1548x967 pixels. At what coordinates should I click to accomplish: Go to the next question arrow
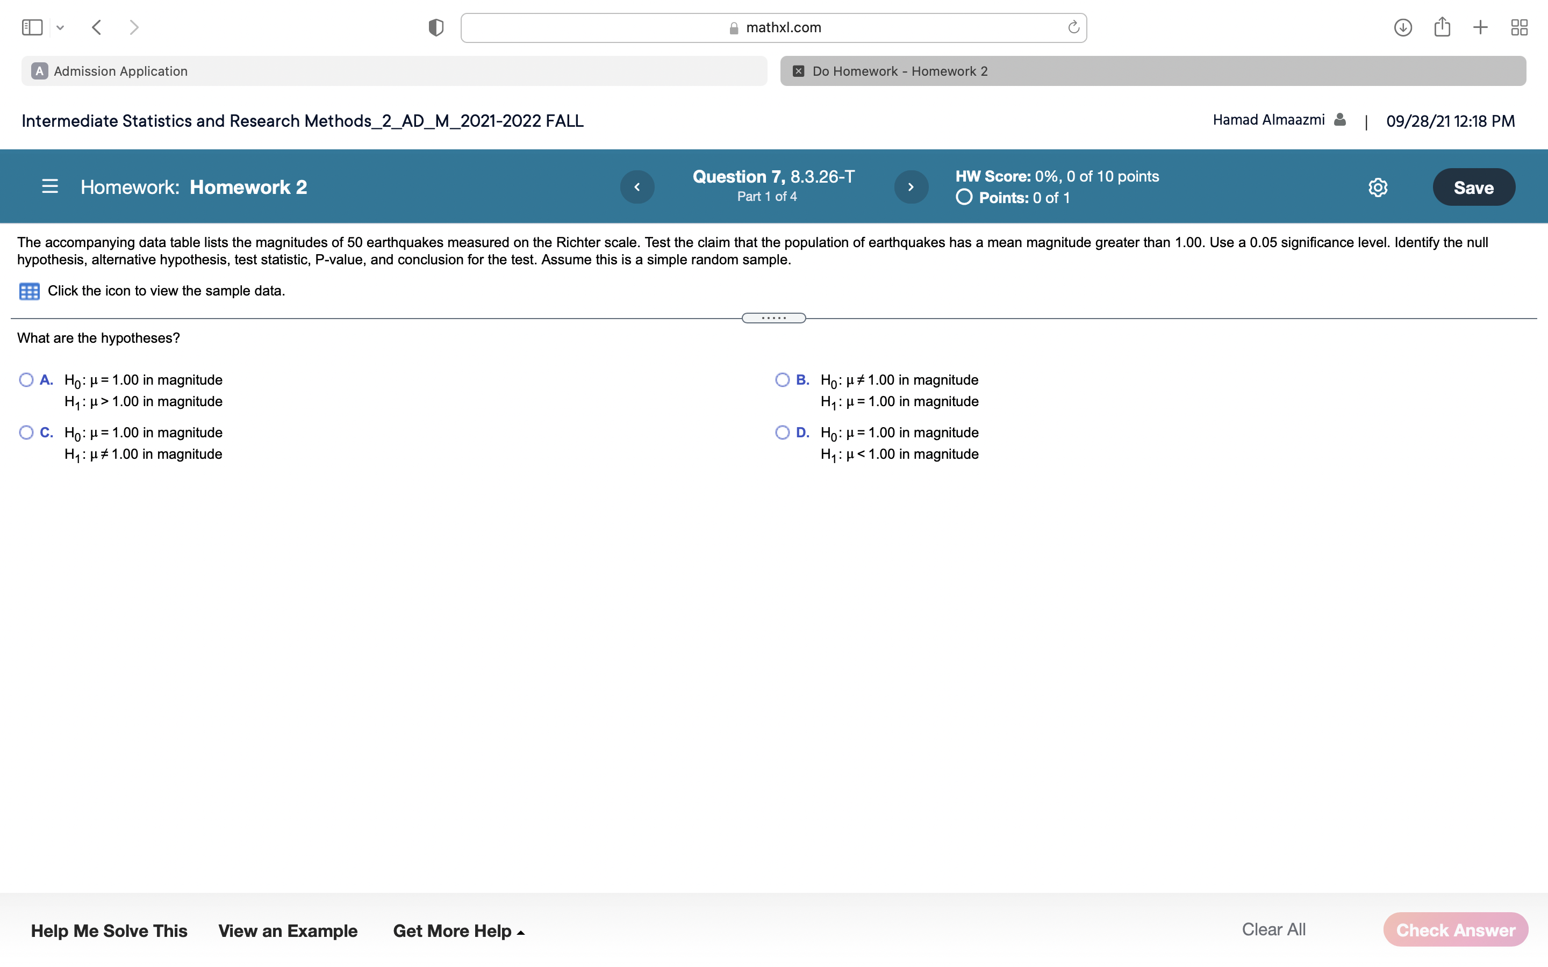[910, 187]
